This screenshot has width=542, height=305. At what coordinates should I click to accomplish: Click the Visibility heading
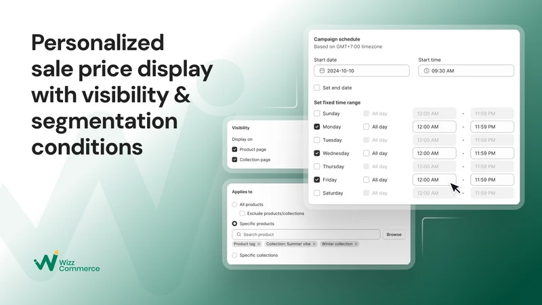241,127
